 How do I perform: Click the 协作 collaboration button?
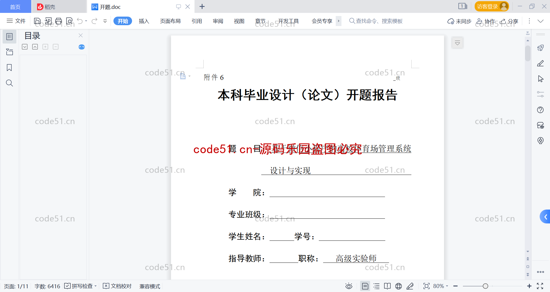coord(486,21)
